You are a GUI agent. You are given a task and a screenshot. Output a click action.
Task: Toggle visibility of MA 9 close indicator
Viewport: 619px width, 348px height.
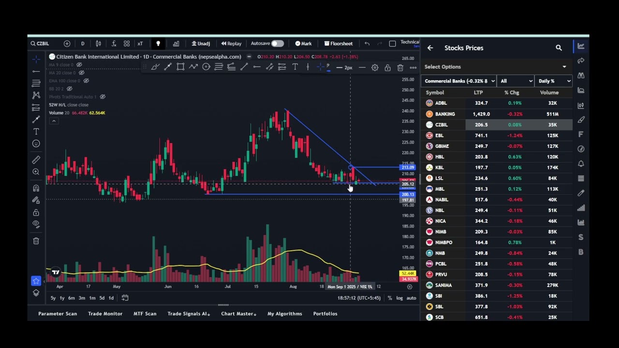[79, 65]
